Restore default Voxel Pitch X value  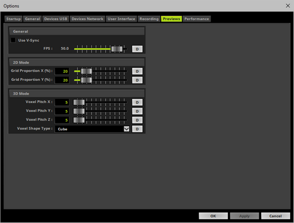click(137, 103)
